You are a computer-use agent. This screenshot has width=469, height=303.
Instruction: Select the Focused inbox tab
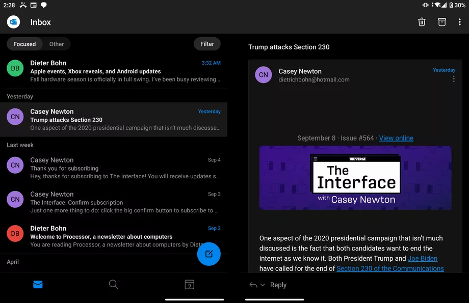point(24,44)
